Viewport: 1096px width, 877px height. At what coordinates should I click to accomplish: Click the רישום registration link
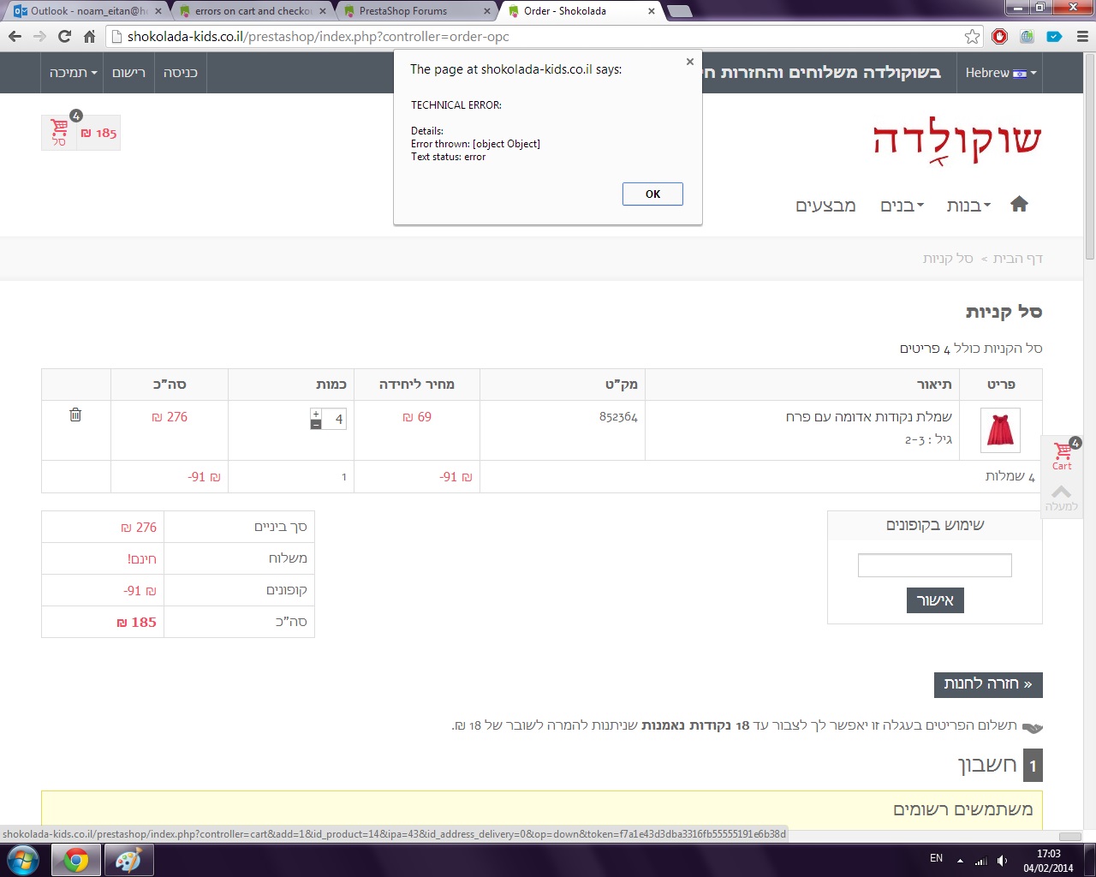click(x=129, y=73)
